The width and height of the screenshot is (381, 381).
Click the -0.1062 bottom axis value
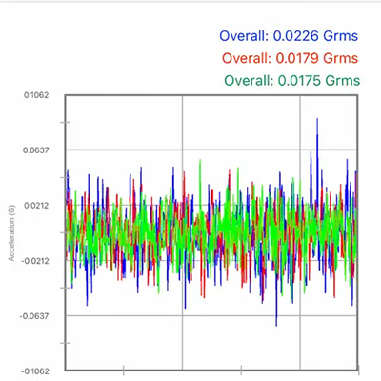(x=35, y=371)
